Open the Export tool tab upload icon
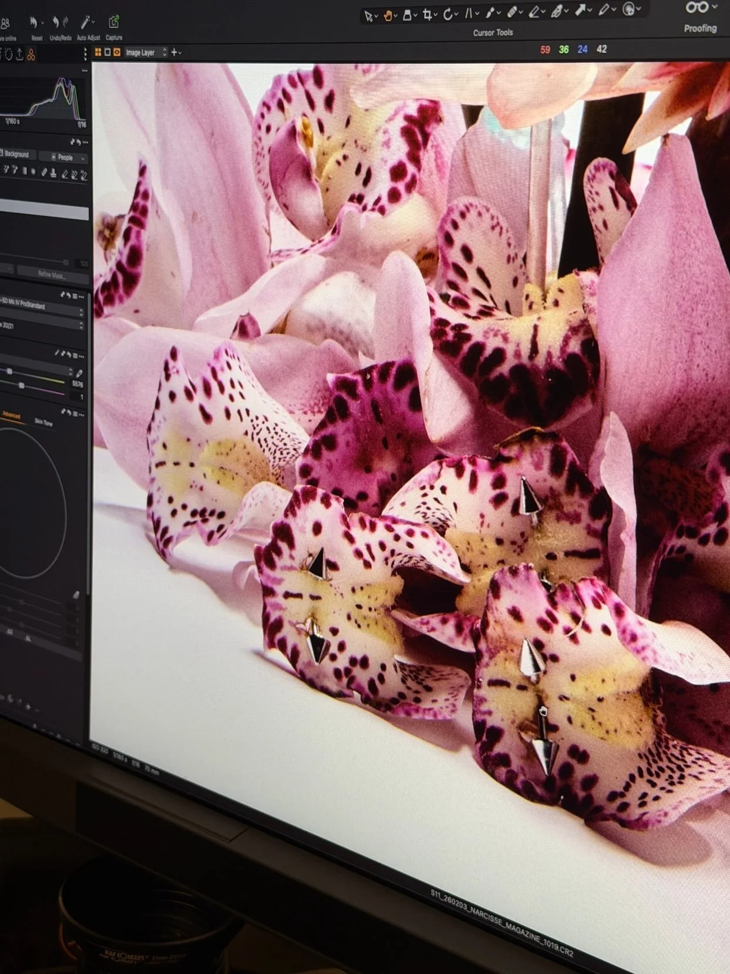The image size is (730, 974). 19,55
